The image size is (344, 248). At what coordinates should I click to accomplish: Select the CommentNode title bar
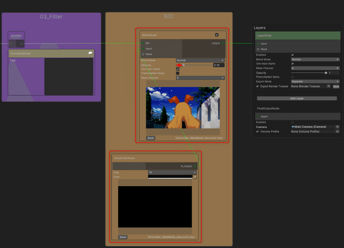pyautogui.click(x=51, y=53)
